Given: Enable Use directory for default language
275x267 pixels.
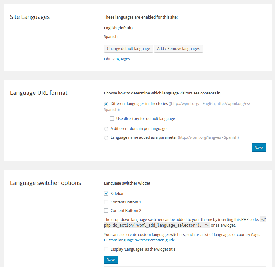Looking at the screenshot, I should tap(112, 119).
